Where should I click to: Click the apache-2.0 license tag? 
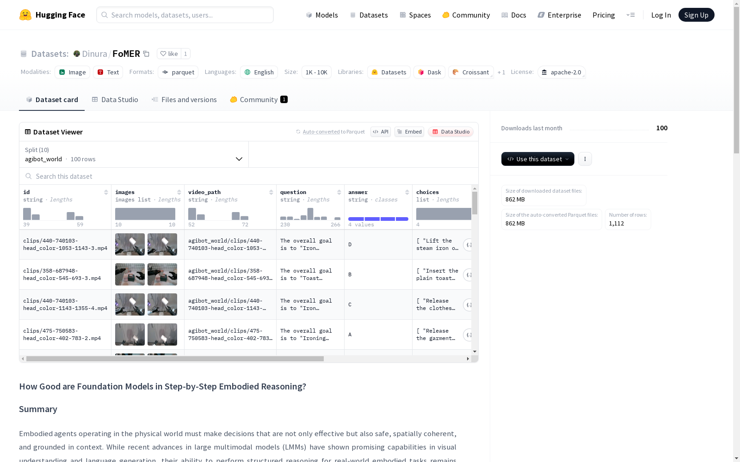[561, 72]
